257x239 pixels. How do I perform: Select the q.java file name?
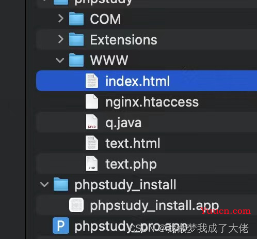coord(123,123)
